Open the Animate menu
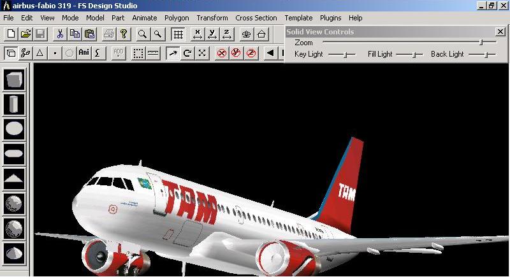This screenshot has height=277, width=510. (x=145, y=18)
